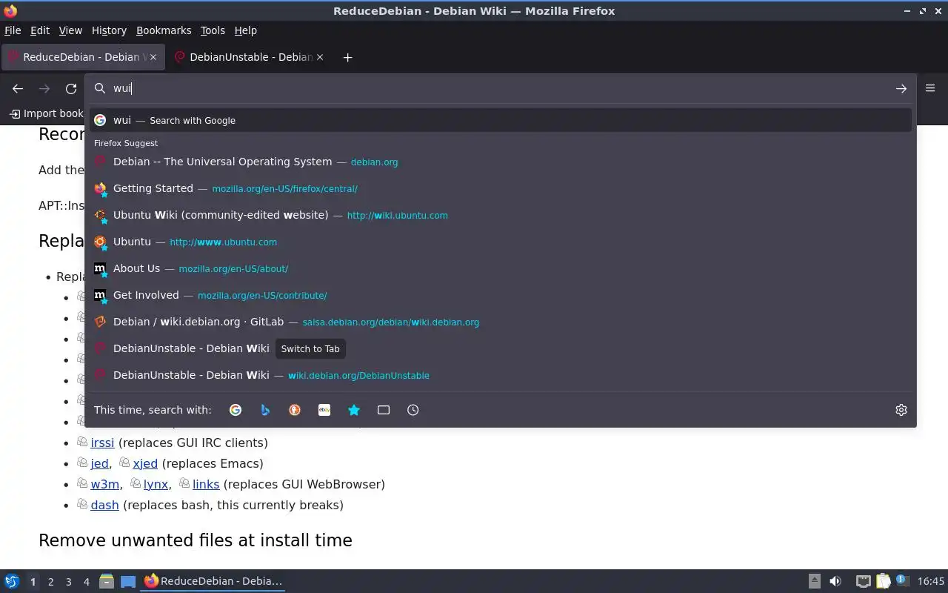Search this time with Bing icon

(x=265, y=410)
